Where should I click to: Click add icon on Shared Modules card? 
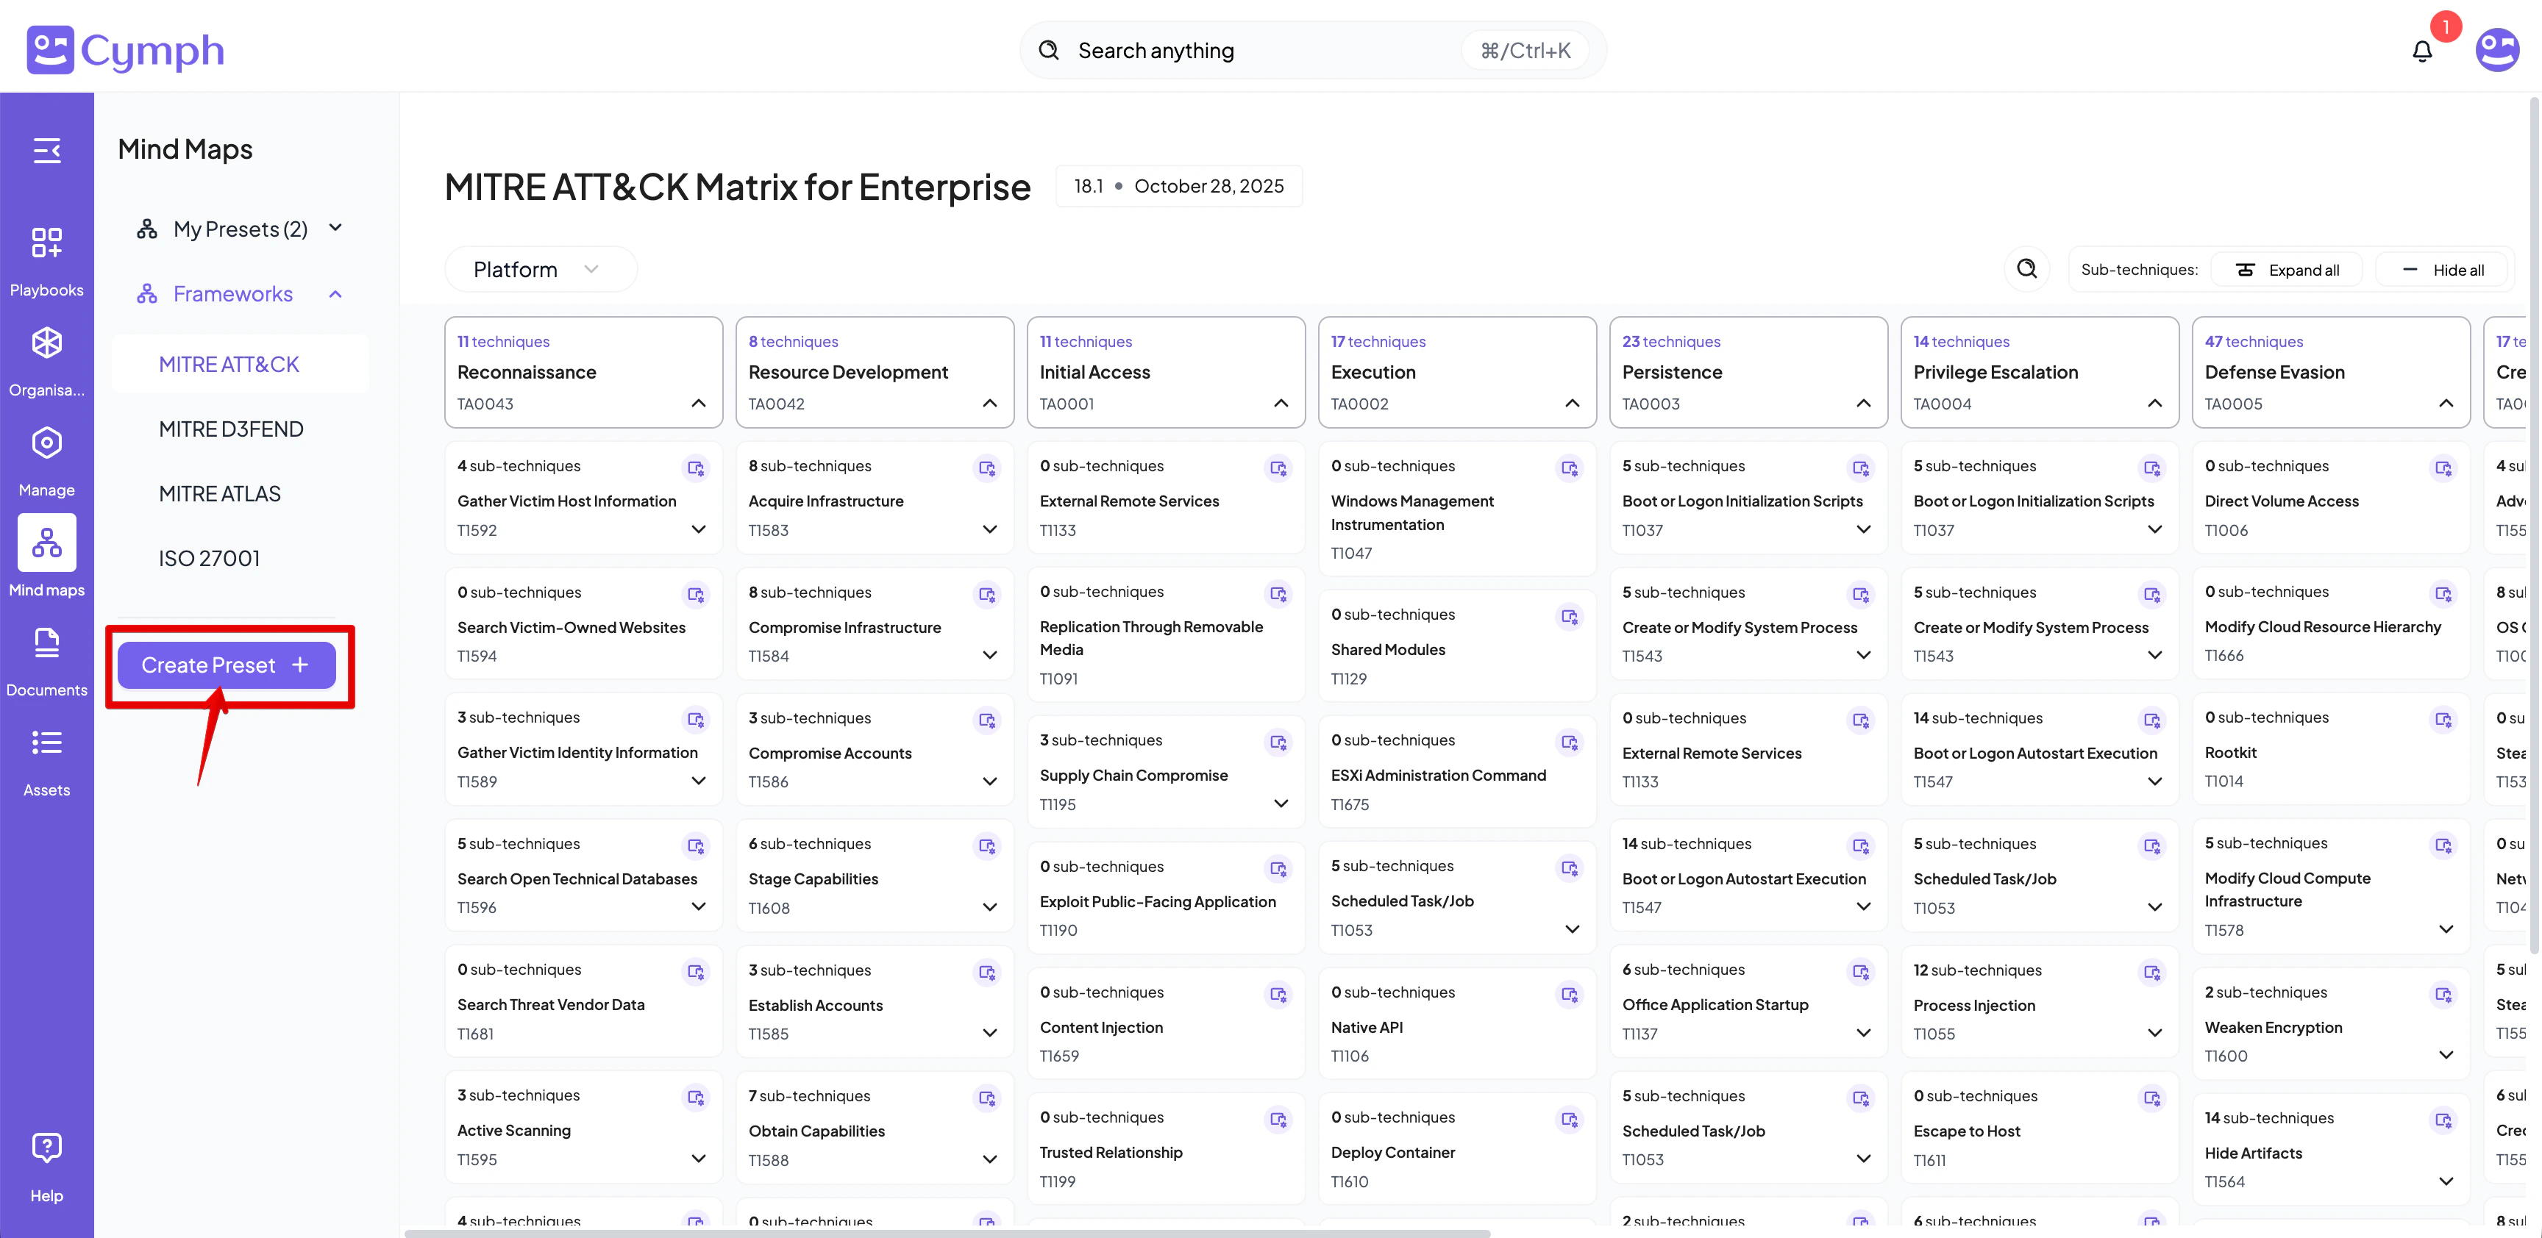tap(1569, 617)
